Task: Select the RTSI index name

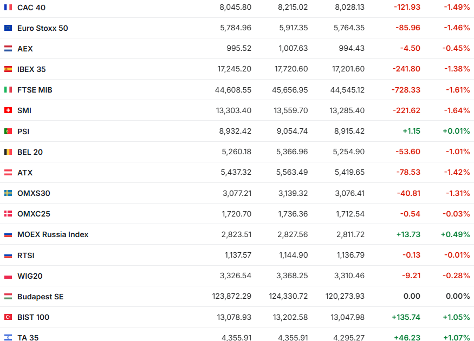Action: pyautogui.click(x=26, y=255)
